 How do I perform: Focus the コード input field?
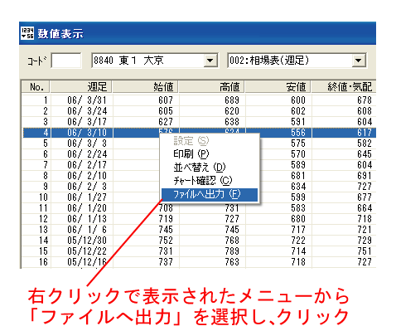[x=66, y=61]
